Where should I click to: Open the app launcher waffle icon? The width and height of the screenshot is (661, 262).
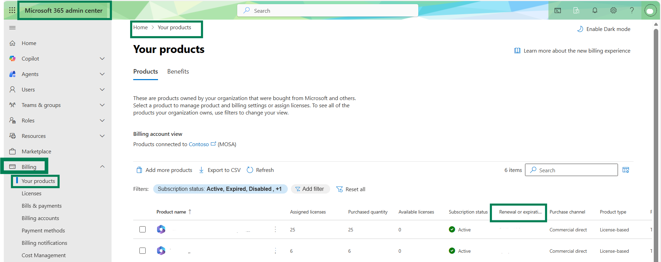[12, 10]
